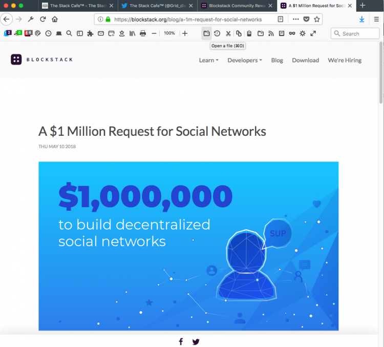Open the We're Hiring link
The width and height of the screenshot is (384, 347).
pyautogui.click(x=345, y=60)
